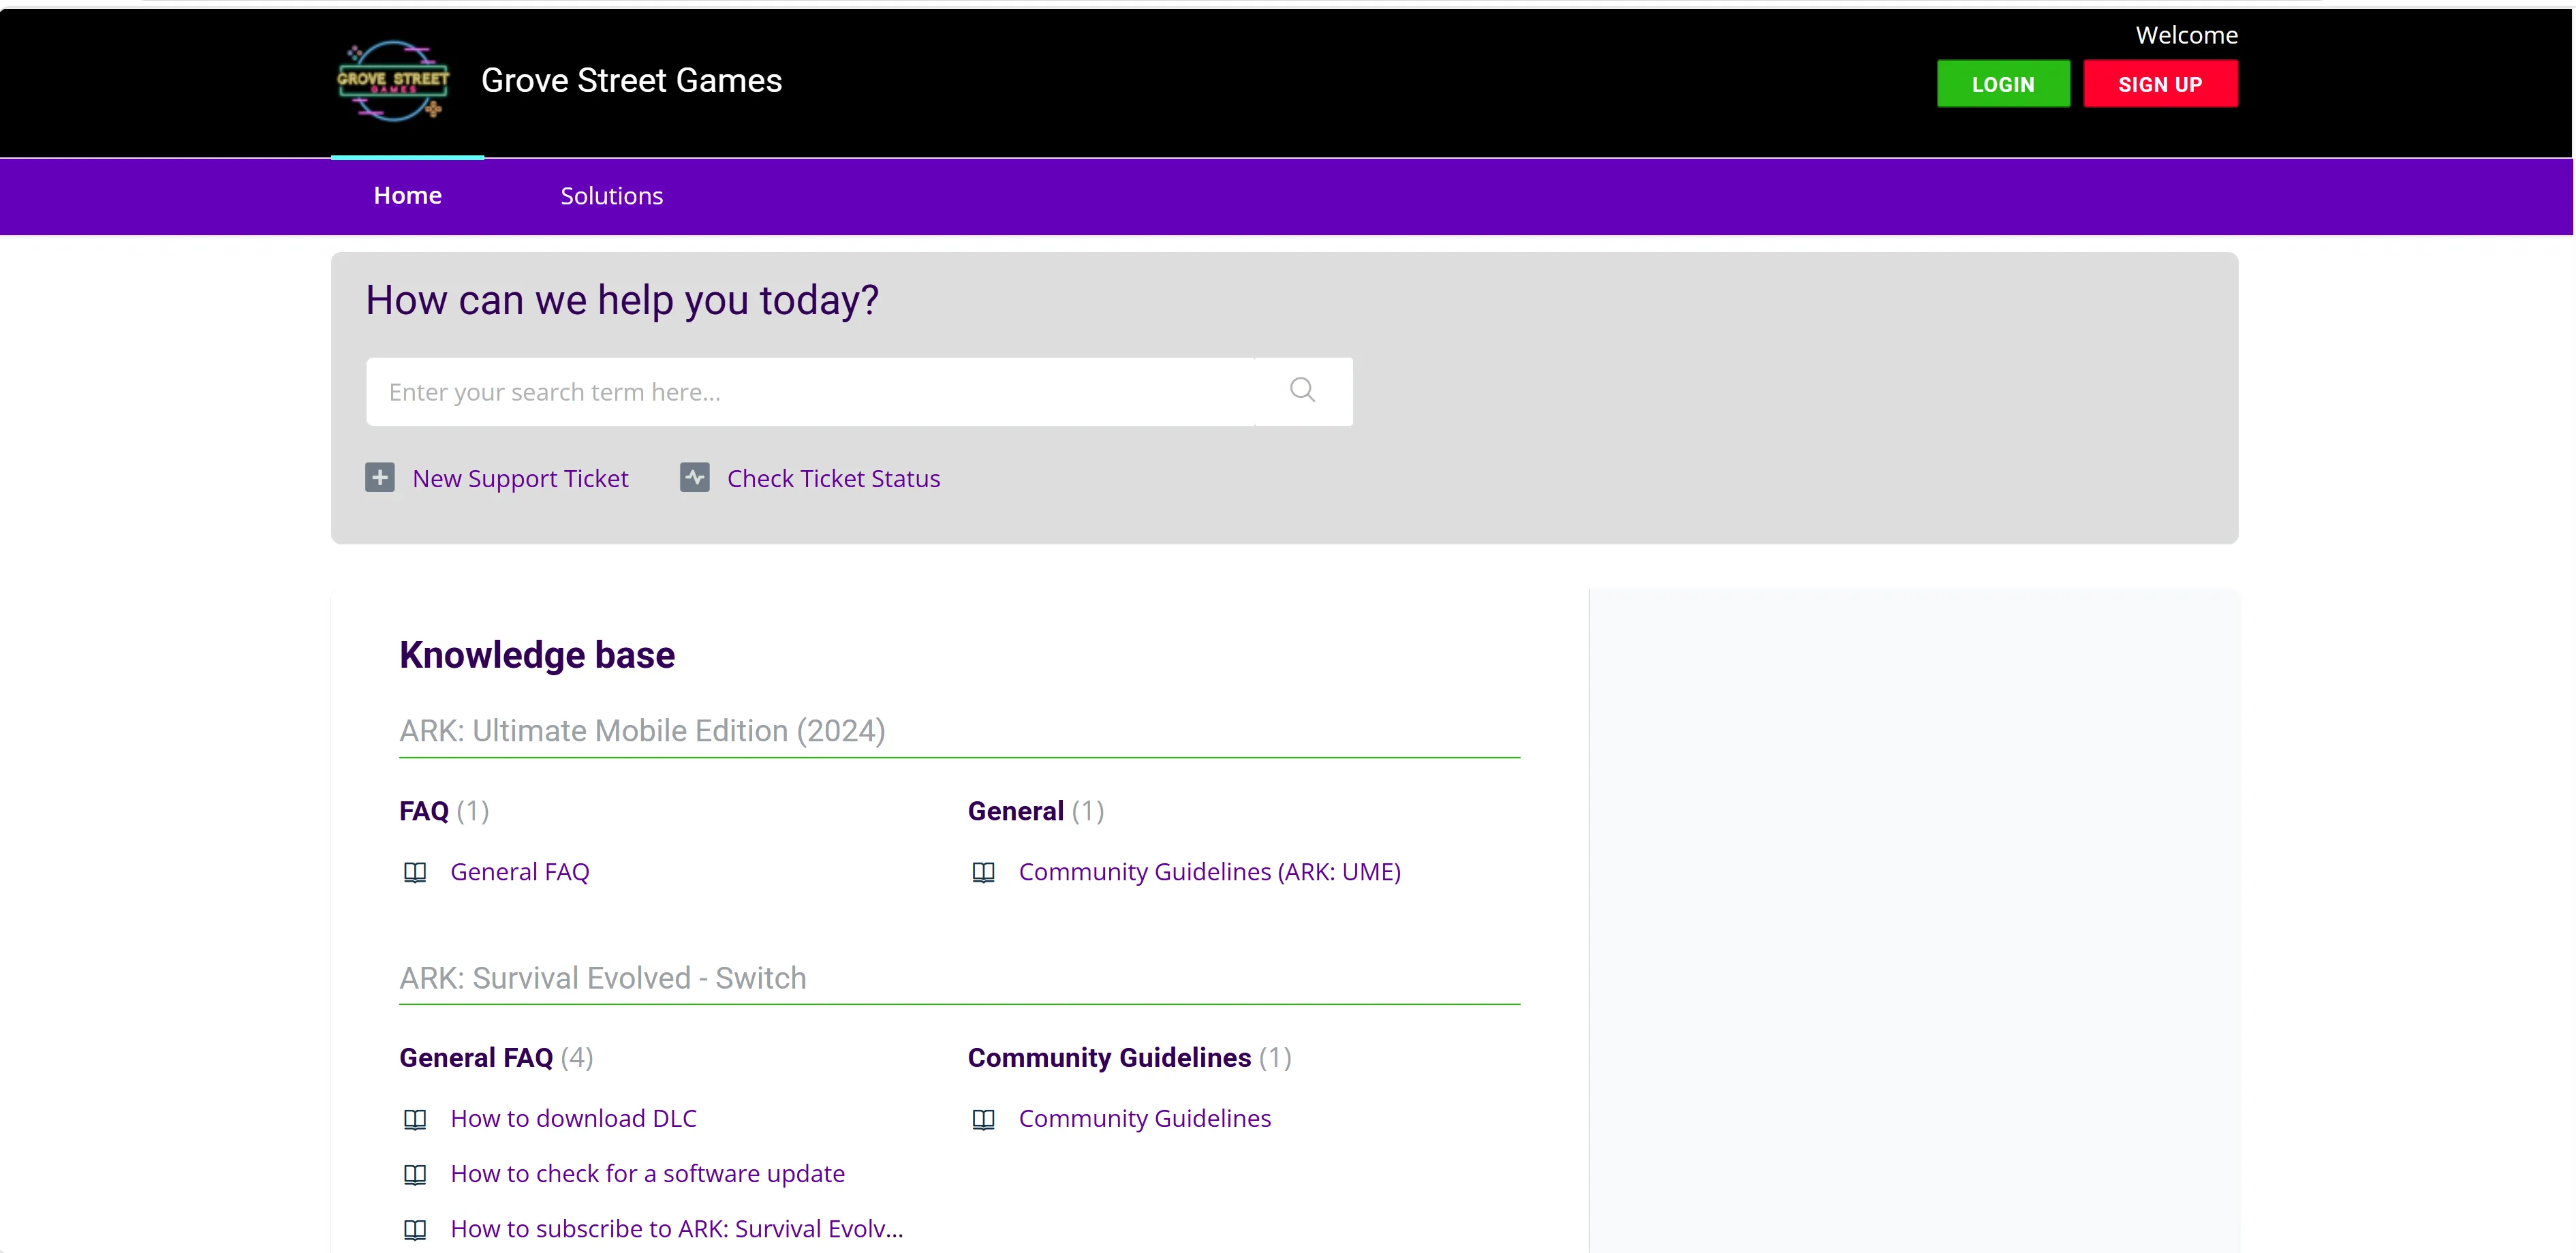2576x1253 pixels.
Task: Click the red SIGN UP button
Action: point(2160,84)
